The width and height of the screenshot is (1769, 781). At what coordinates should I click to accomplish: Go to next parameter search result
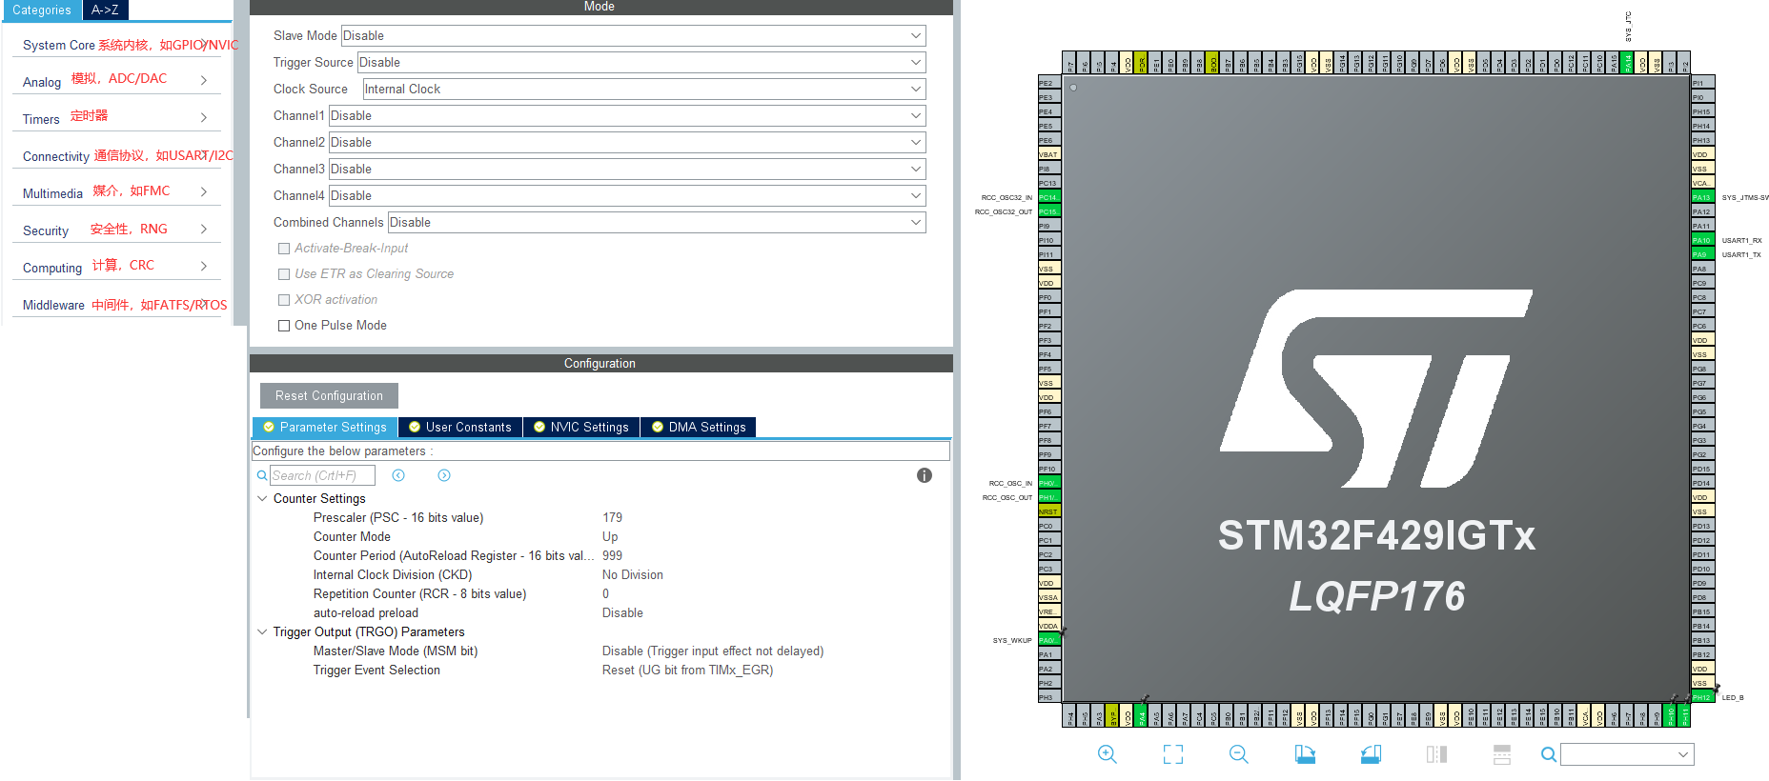(x=444, y=475)
